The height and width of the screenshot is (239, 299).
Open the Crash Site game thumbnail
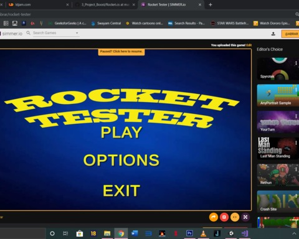(x=278, y=202)
